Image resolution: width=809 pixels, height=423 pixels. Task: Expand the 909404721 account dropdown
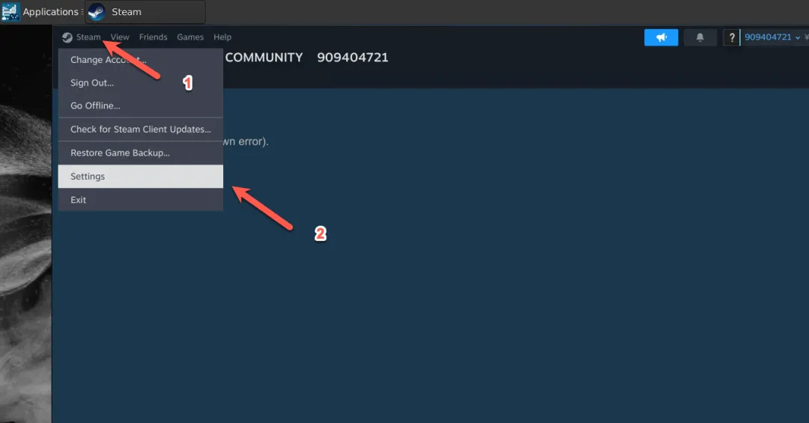click(x=772, y=37)
